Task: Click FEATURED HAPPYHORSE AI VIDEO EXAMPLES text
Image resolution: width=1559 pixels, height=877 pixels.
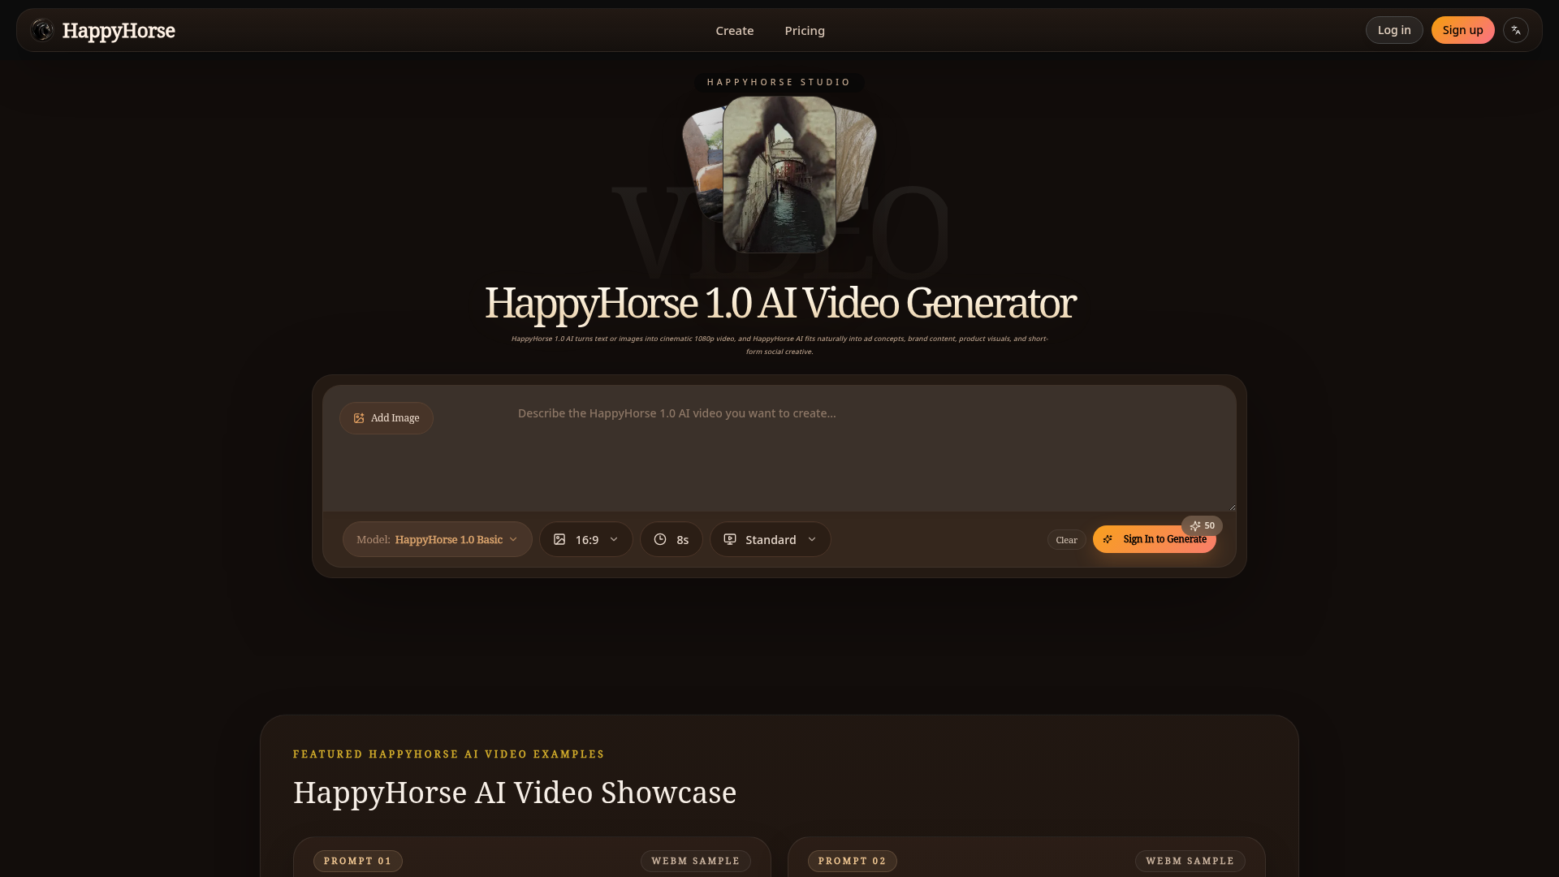Action: click(x=448, y=754)
